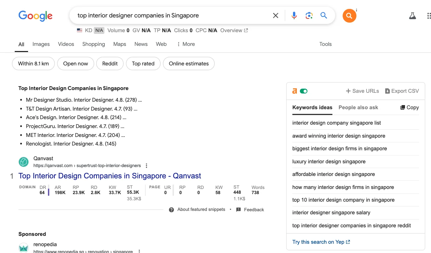Toggle the green Ahrefs sidebar switch
The height and width of the screenshot is (253, 431).
304,91
